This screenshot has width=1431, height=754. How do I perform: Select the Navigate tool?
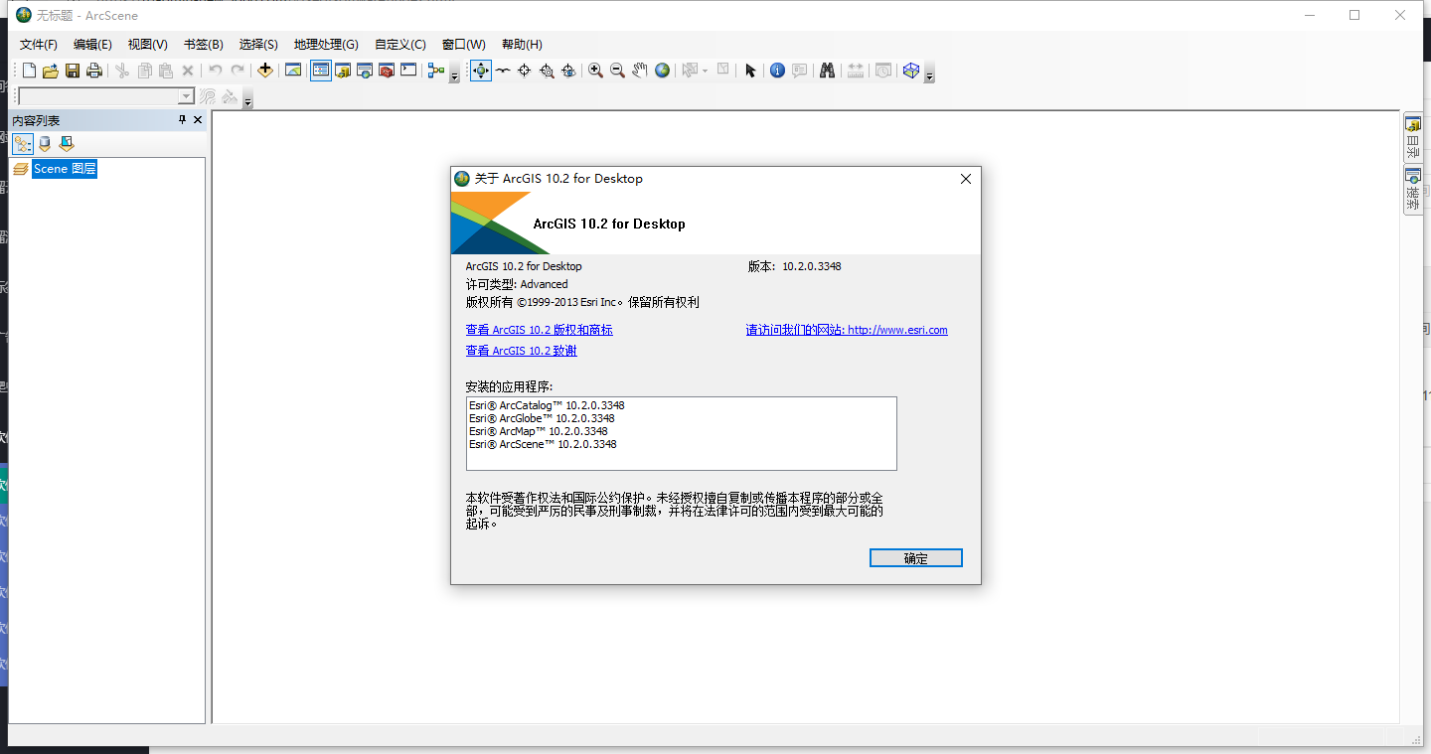(x=481, y=71)
